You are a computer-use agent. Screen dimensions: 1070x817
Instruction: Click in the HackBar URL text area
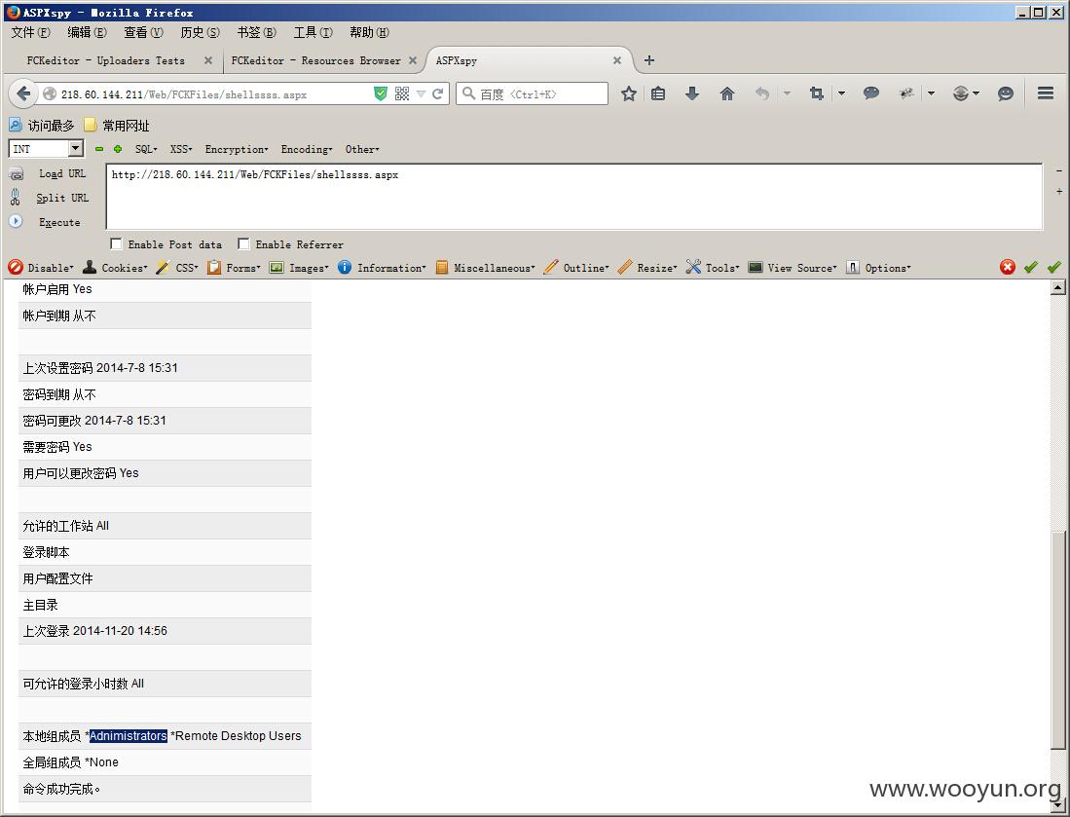click(x=574, y=197)
